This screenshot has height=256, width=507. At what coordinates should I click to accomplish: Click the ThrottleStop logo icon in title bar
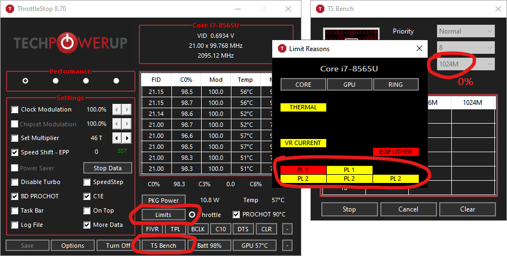(10, 9)
